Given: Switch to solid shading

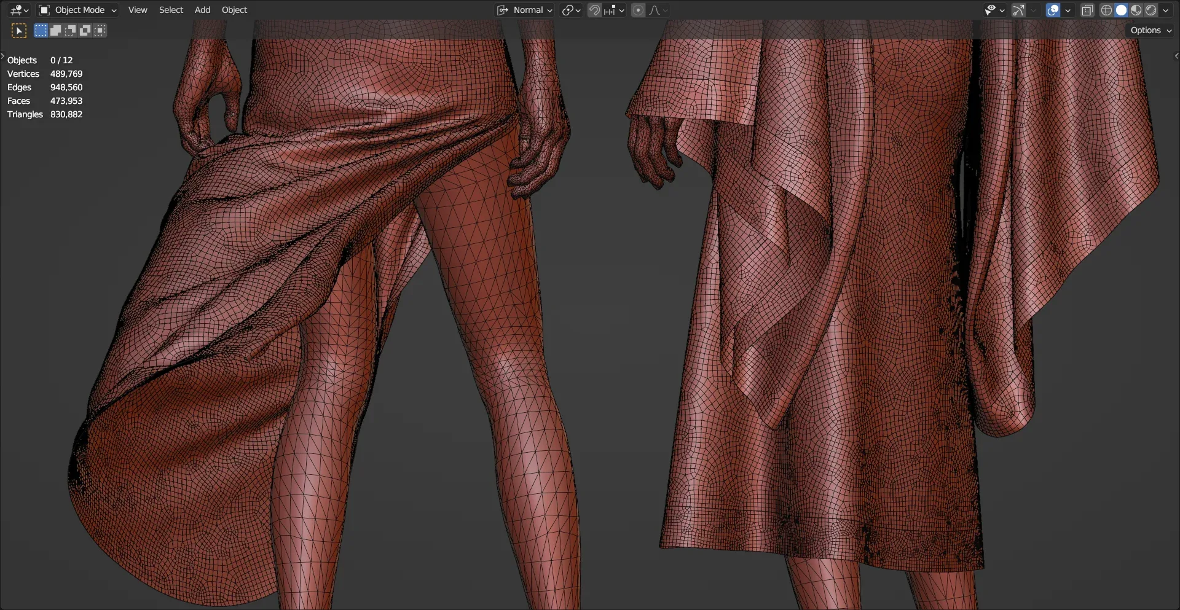Looking at the screenshot, I should pyautogui.click(x=1121, y=10).
